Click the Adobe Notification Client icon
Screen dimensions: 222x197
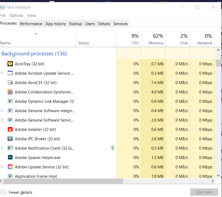tap(10, 148)
